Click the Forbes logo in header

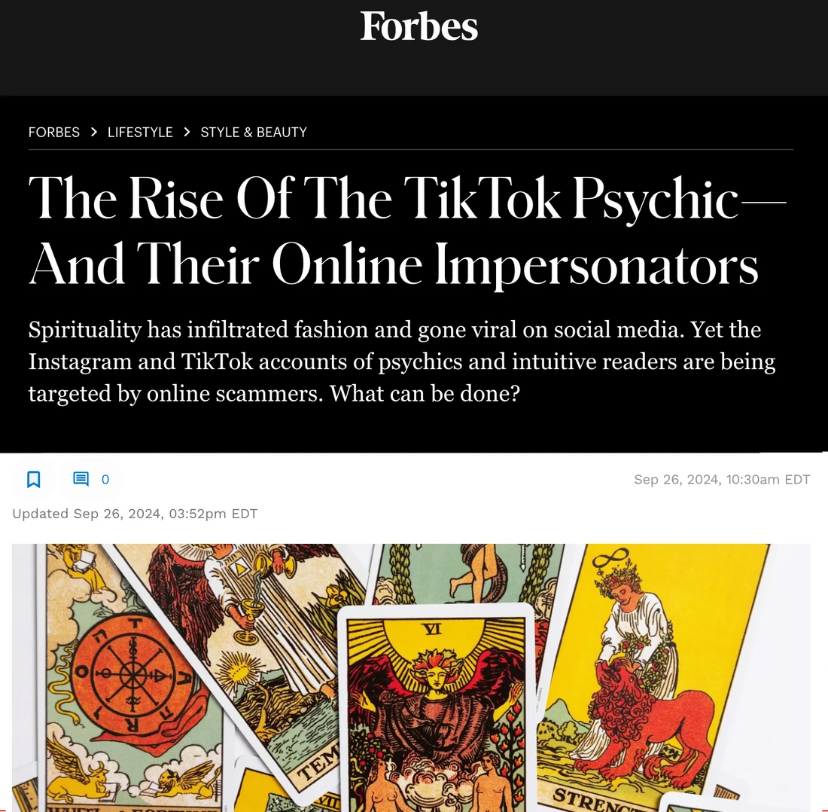[x=419, y=26]
